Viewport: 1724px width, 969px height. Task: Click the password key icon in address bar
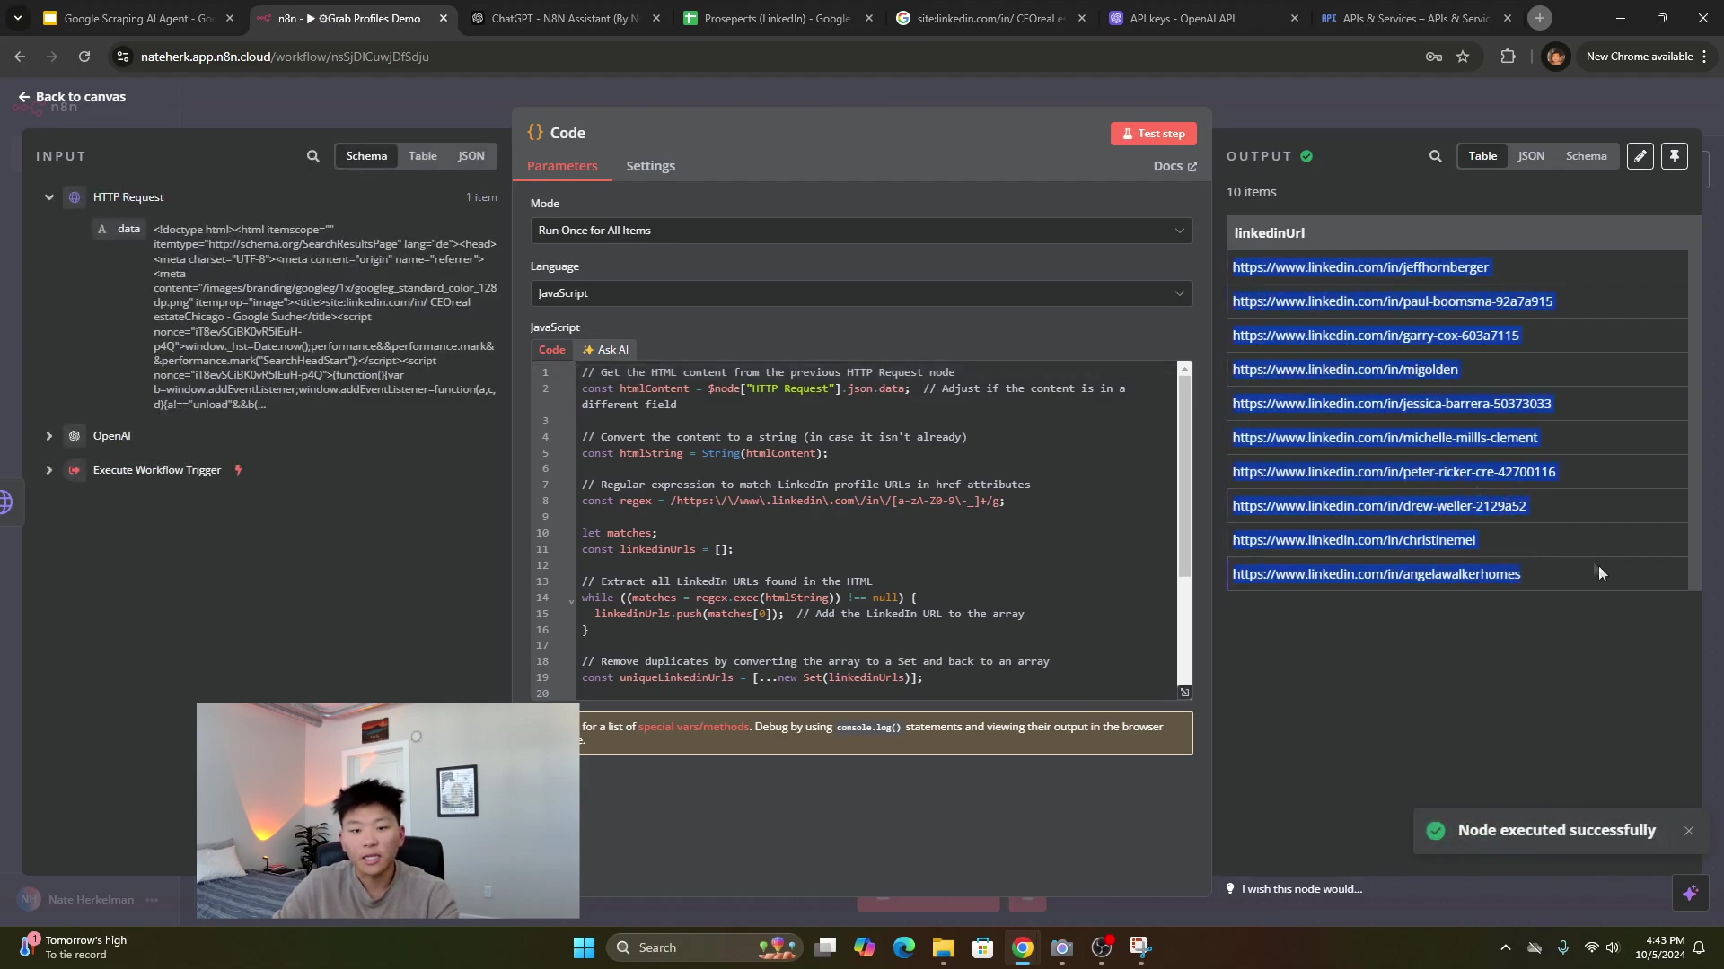coord(1433,57)
